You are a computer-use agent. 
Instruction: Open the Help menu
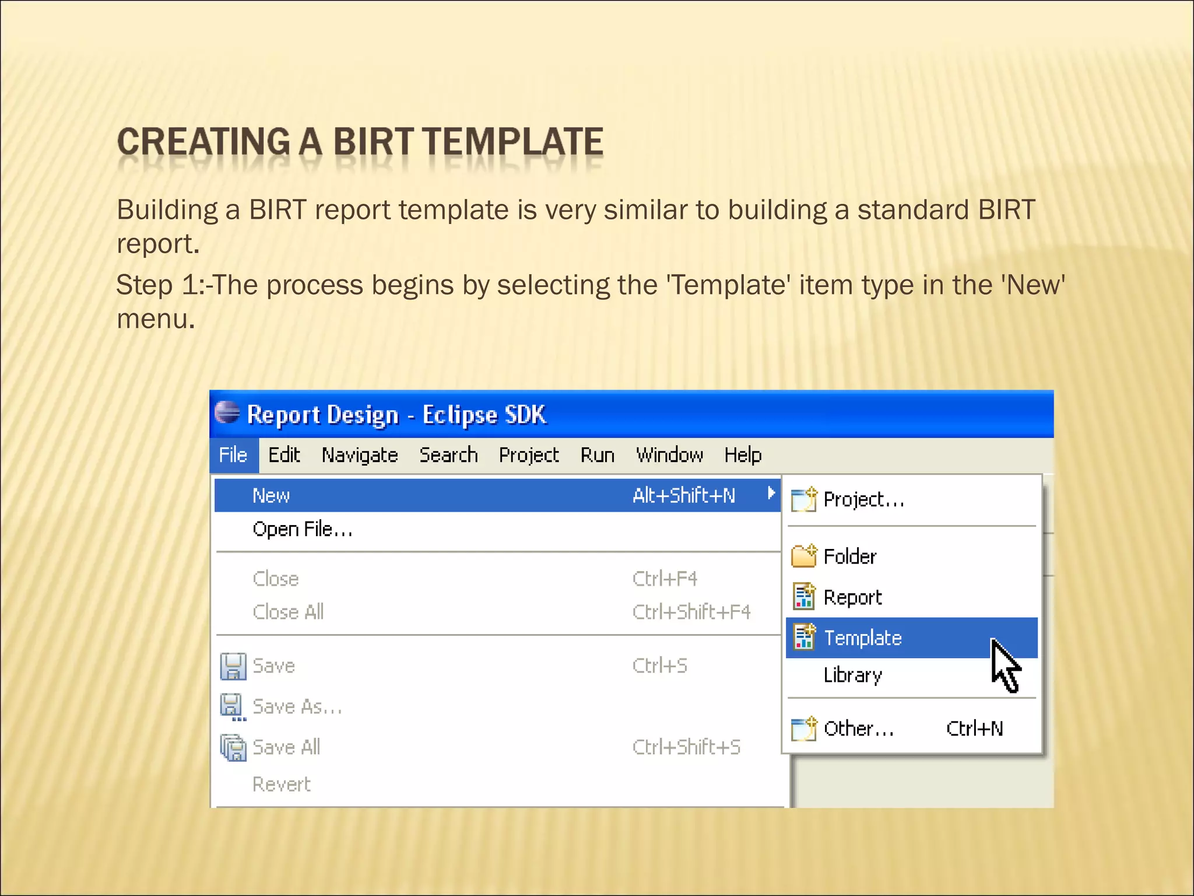(x=743, y=456)
